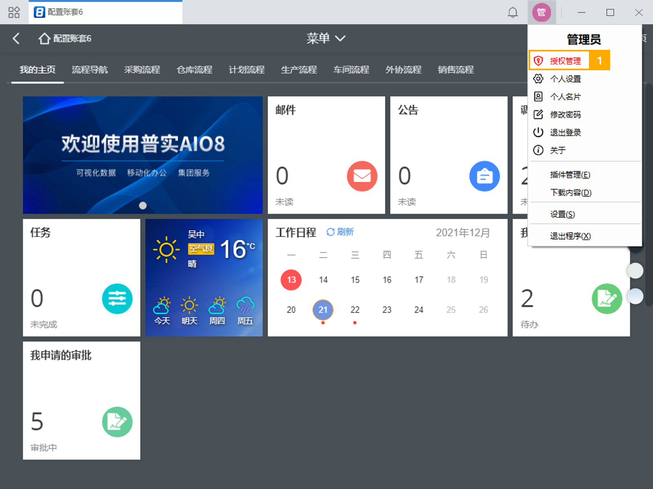
Task: Select calendar date 13
Action: tap(291, 280)
